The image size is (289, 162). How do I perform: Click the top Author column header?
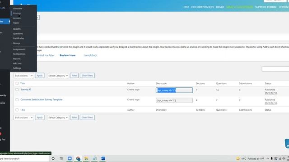[x=131, y=83]
